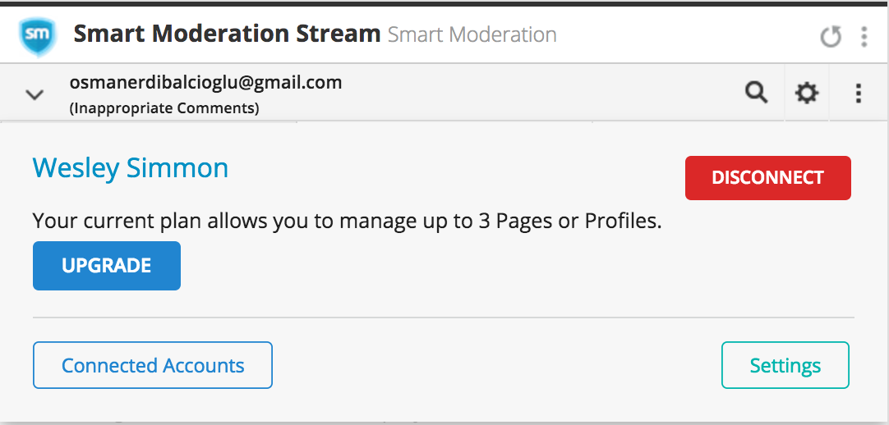889x425 pixels.
Task: Click the Smart Moderation shield logo
Action: (38, 35)
